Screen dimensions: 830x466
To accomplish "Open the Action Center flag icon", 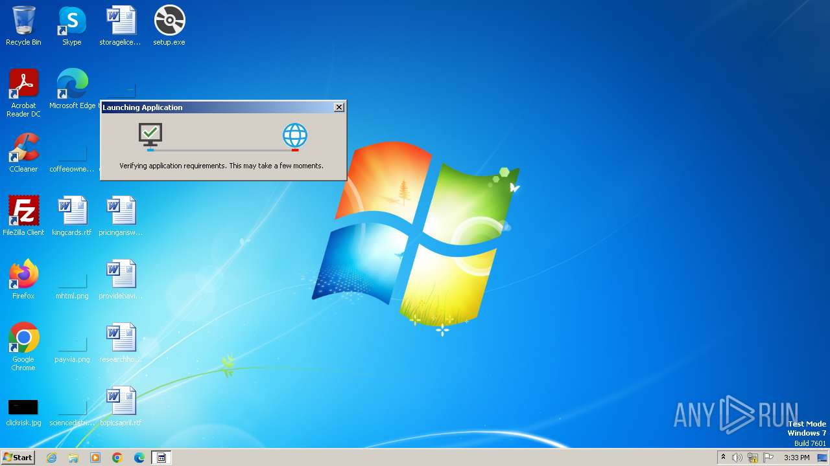I will (x=768, y=458).
